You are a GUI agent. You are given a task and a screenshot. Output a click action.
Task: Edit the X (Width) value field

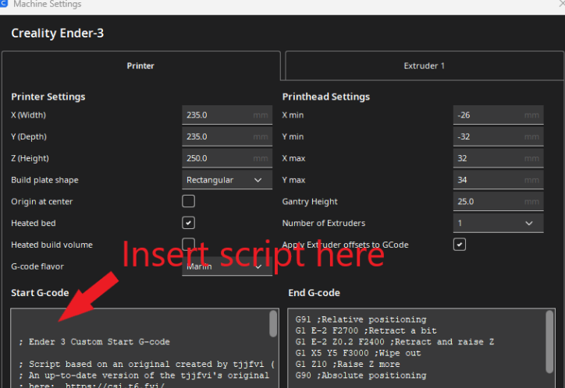(227, 115)
